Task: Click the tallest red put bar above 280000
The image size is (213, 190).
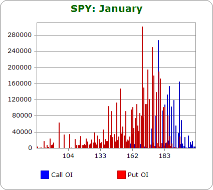Action: [142, 87]
